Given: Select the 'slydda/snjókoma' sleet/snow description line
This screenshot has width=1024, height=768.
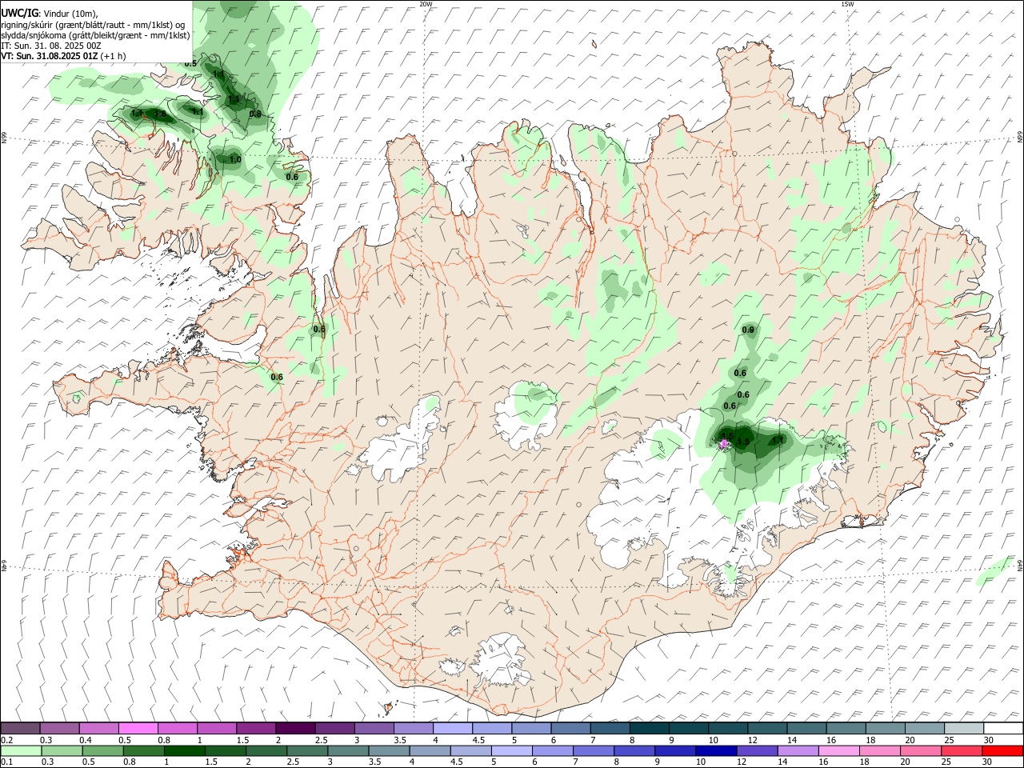Looking at the screenshot, I should click(x=95, y=35).
